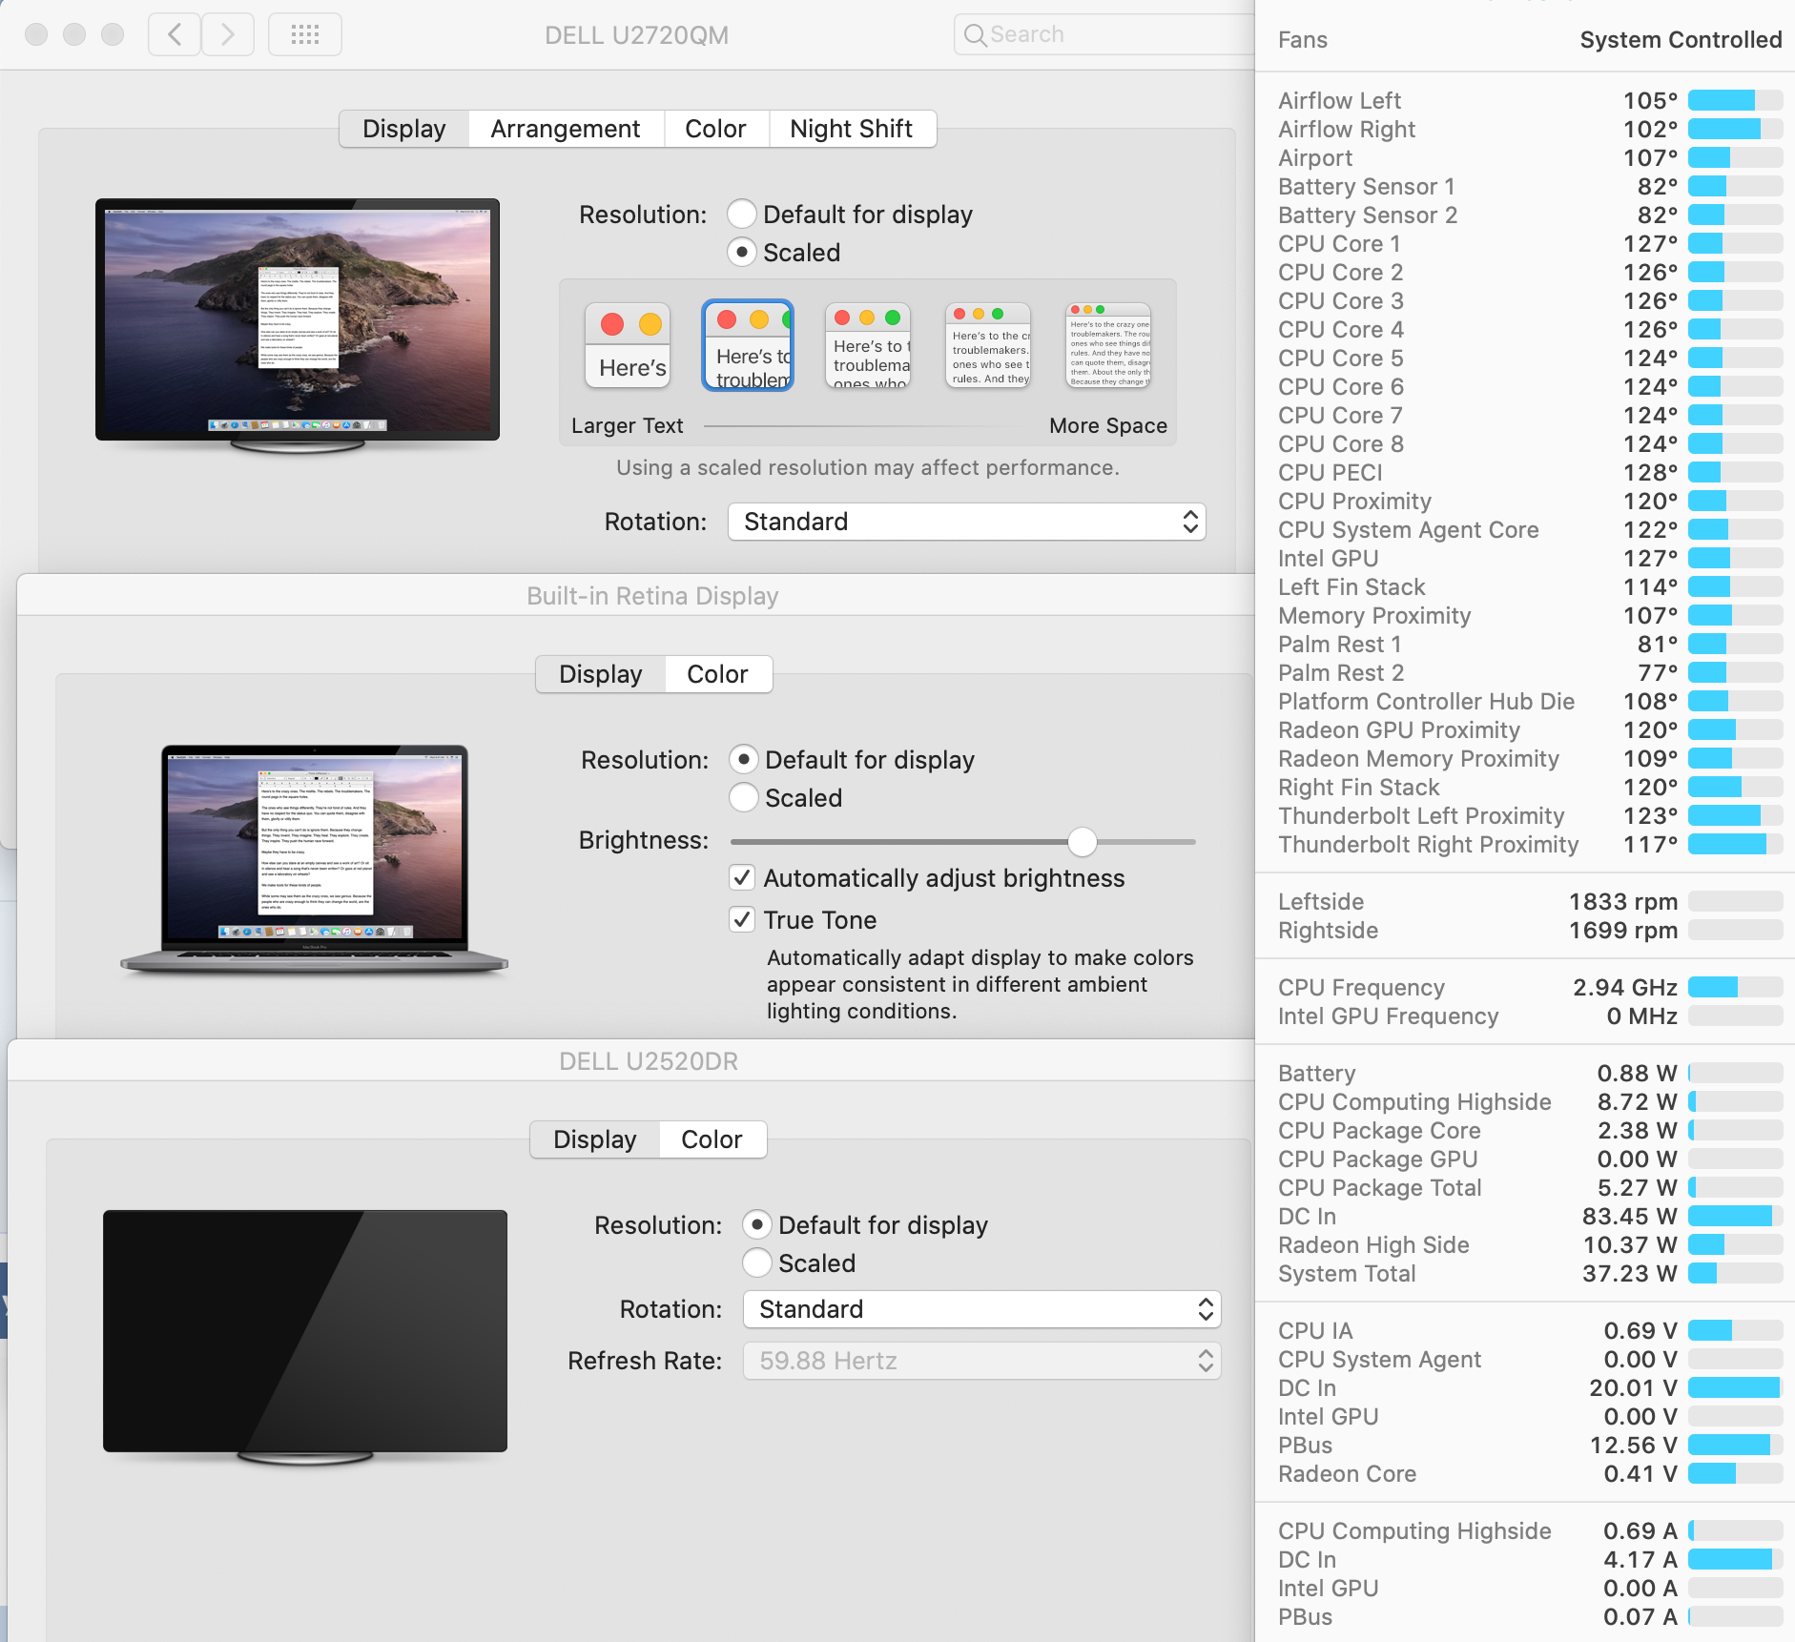This screenshot has width=1795, height=1642.
Task: Select the Larger Text resolution thumbnail
Action: coord(628,345)
